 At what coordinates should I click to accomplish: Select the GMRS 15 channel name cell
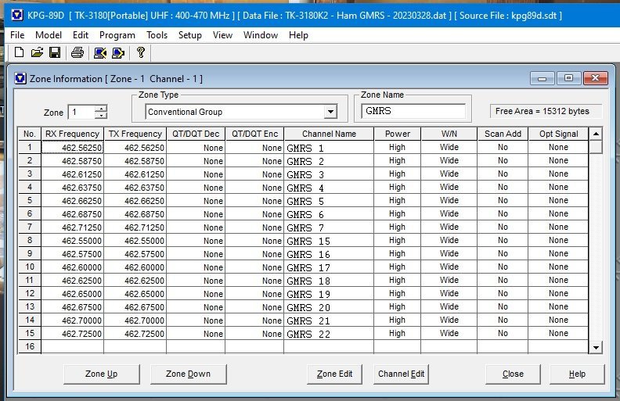[328, 241]
